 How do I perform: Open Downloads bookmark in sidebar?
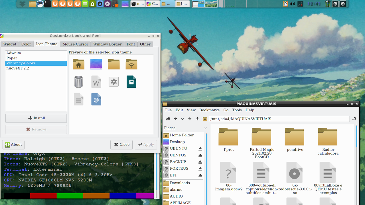click(183, 183)
